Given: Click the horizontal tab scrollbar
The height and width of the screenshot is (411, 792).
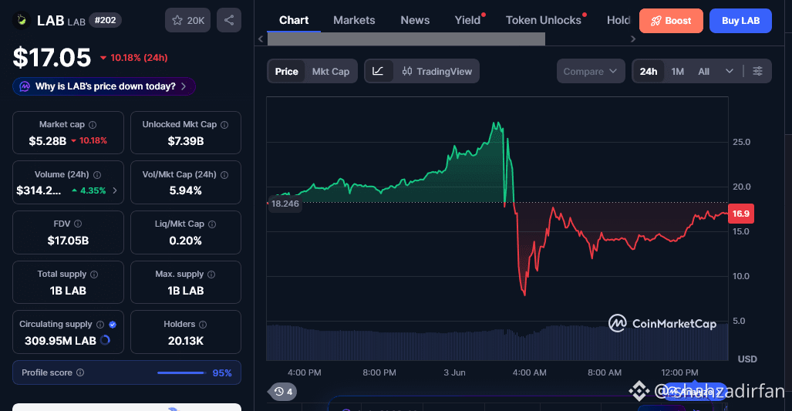Looking at the screenshot, I should [406, 39].
